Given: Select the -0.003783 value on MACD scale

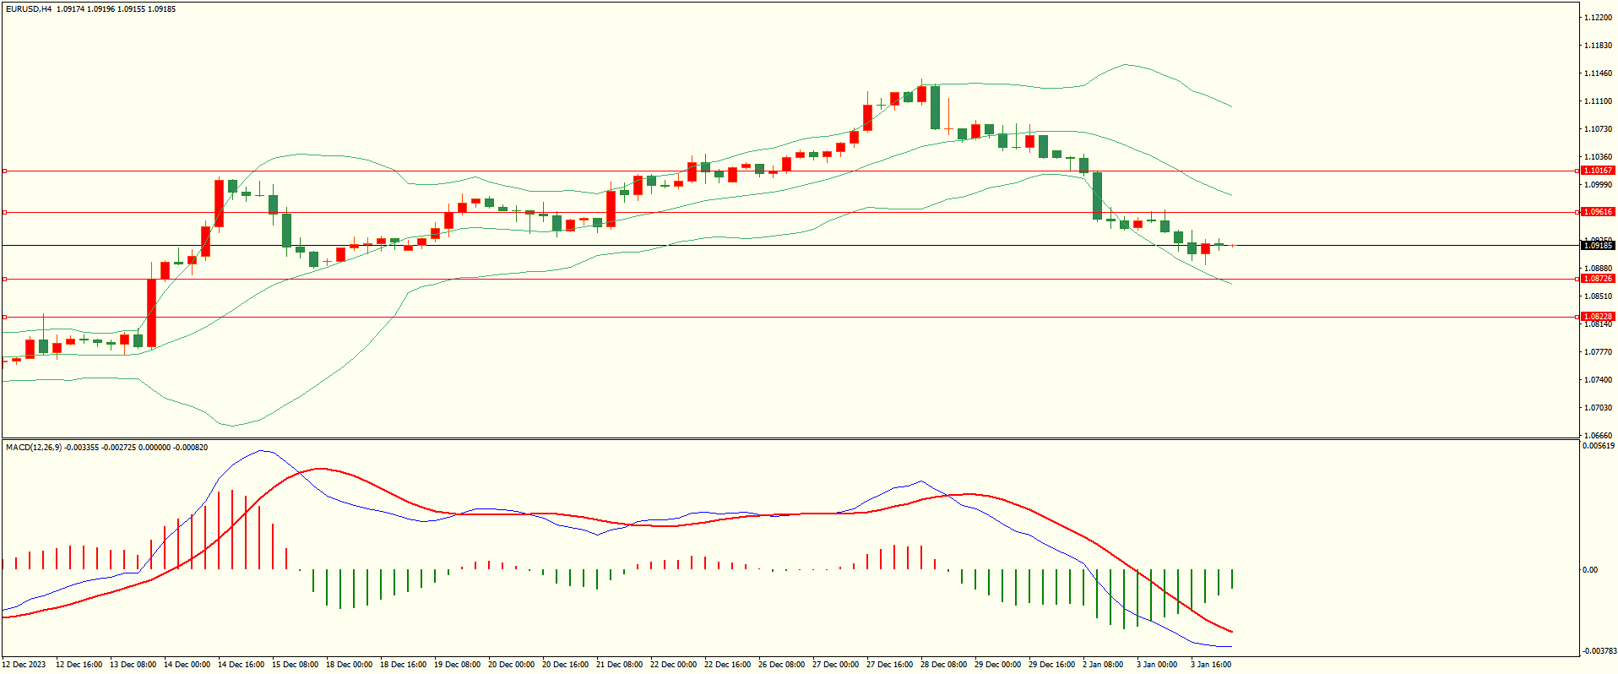Looking at the screenshot, I should pyautogui.click(x=1599, y=651).
